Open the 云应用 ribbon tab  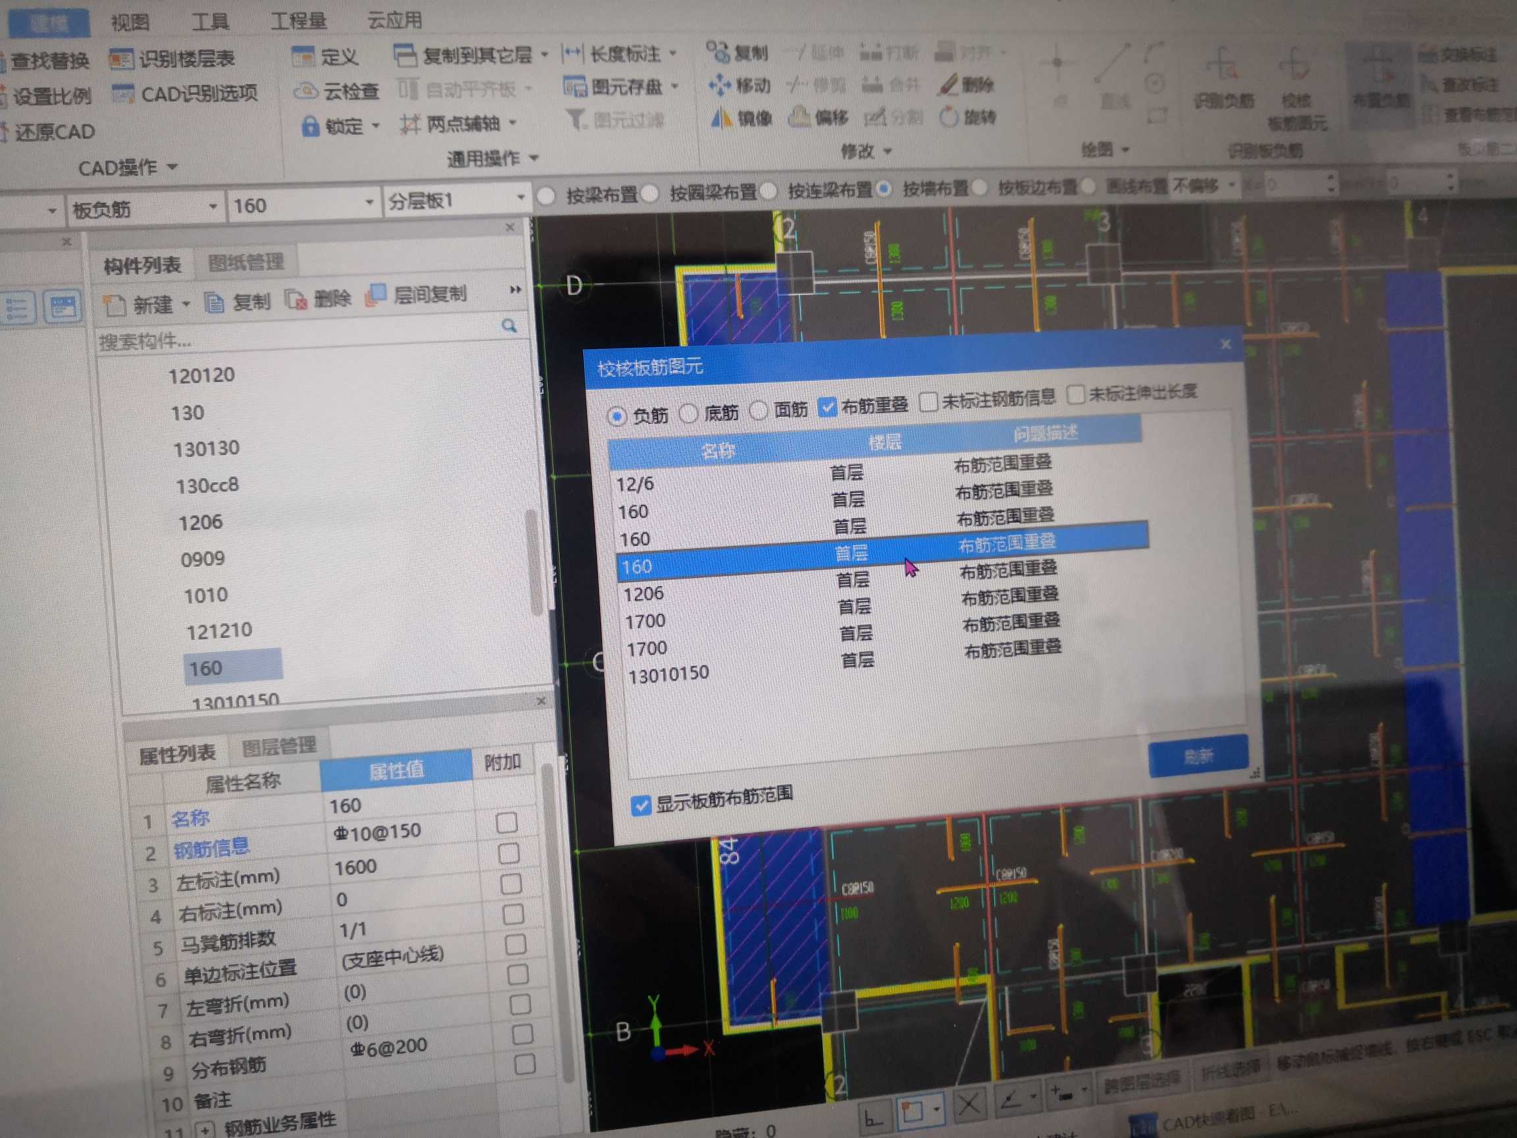point(394,19)
